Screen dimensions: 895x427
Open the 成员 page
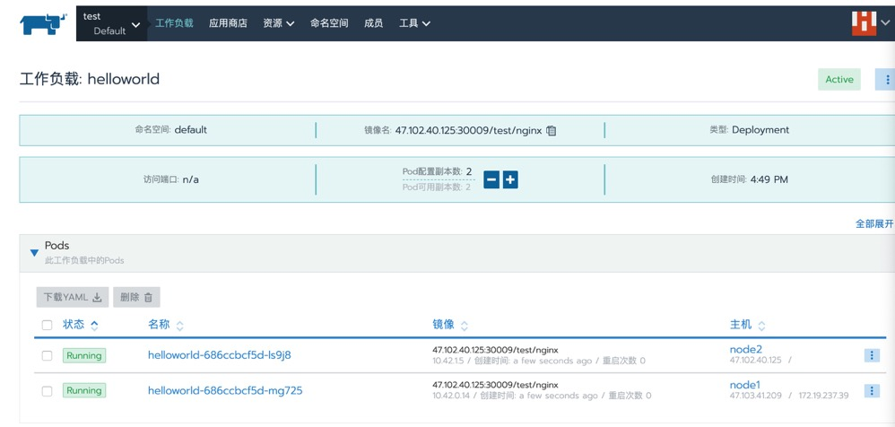coord(373,23)
